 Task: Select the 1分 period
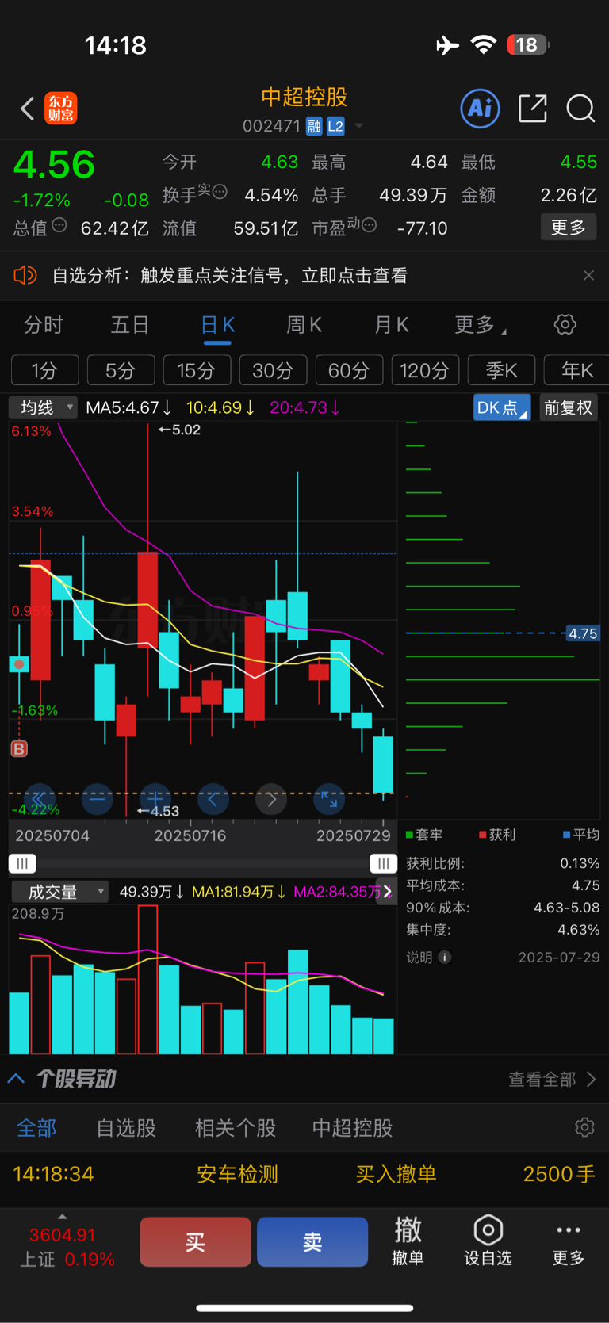45,370
